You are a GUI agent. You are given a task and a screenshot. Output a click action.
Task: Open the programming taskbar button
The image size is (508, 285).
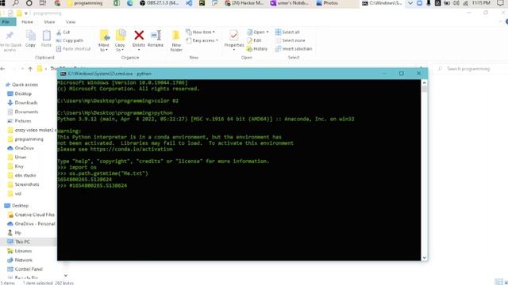pos(85,3)
